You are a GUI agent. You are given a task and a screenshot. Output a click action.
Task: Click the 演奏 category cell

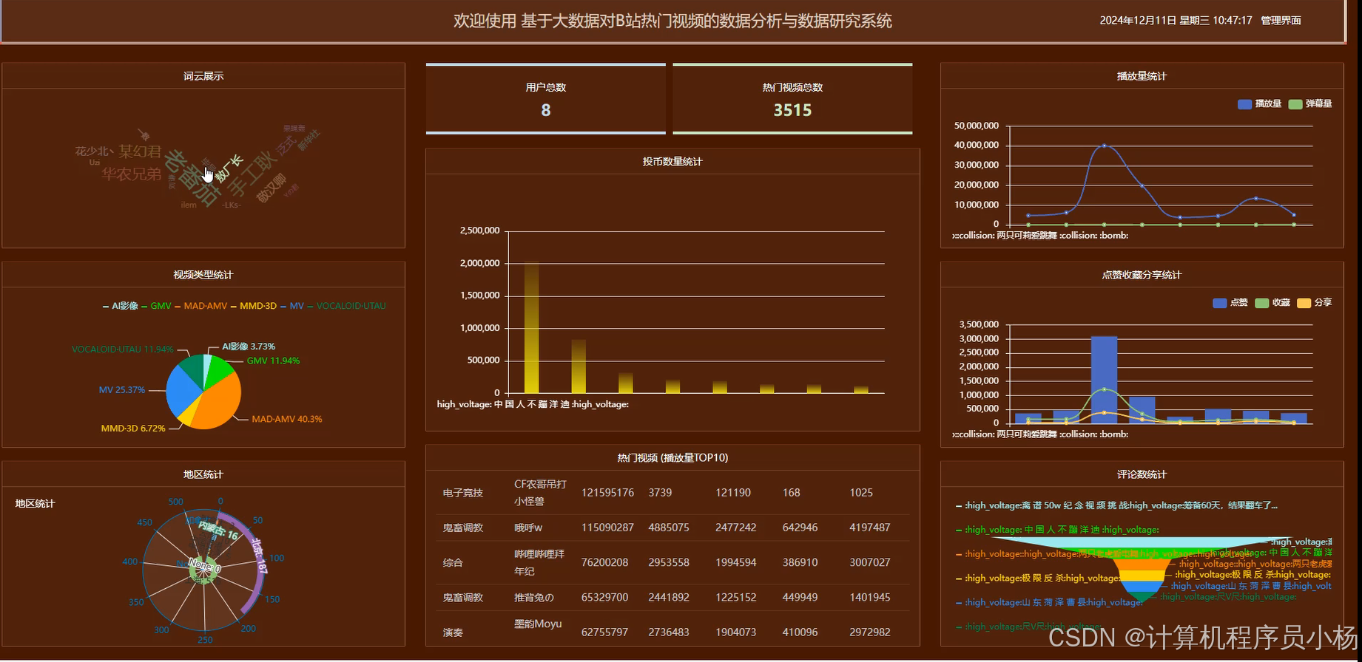click(x=453, y=632)
